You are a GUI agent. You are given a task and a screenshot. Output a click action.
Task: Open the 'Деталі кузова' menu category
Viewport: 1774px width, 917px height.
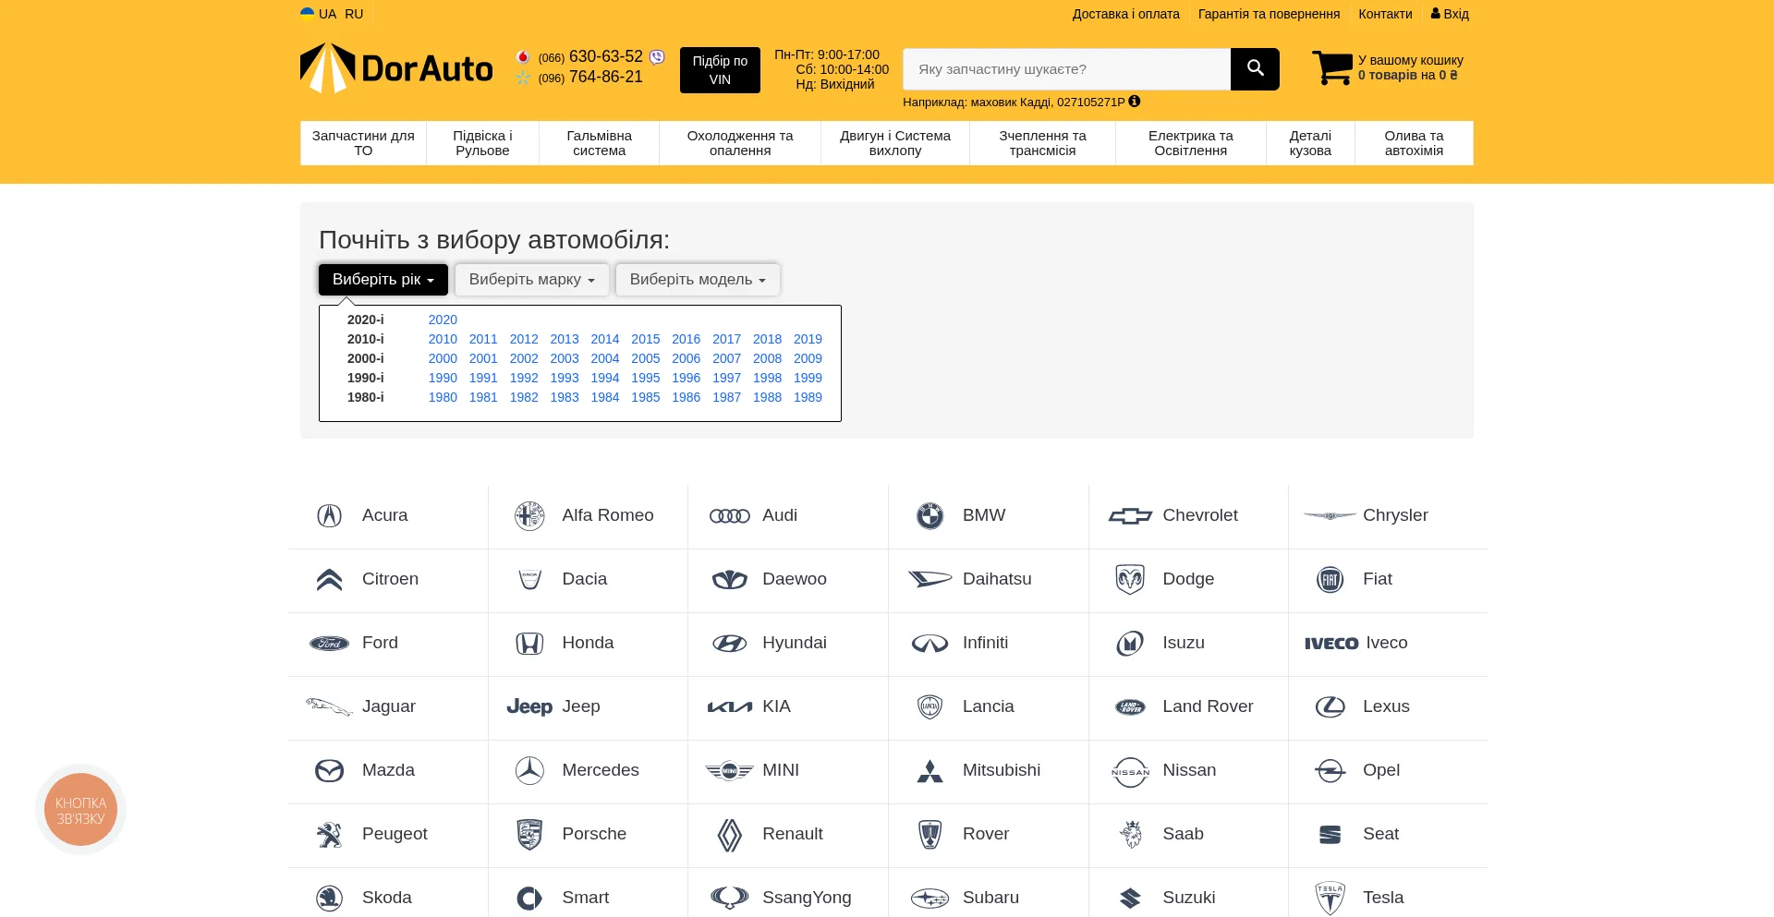coord(1309,143)
